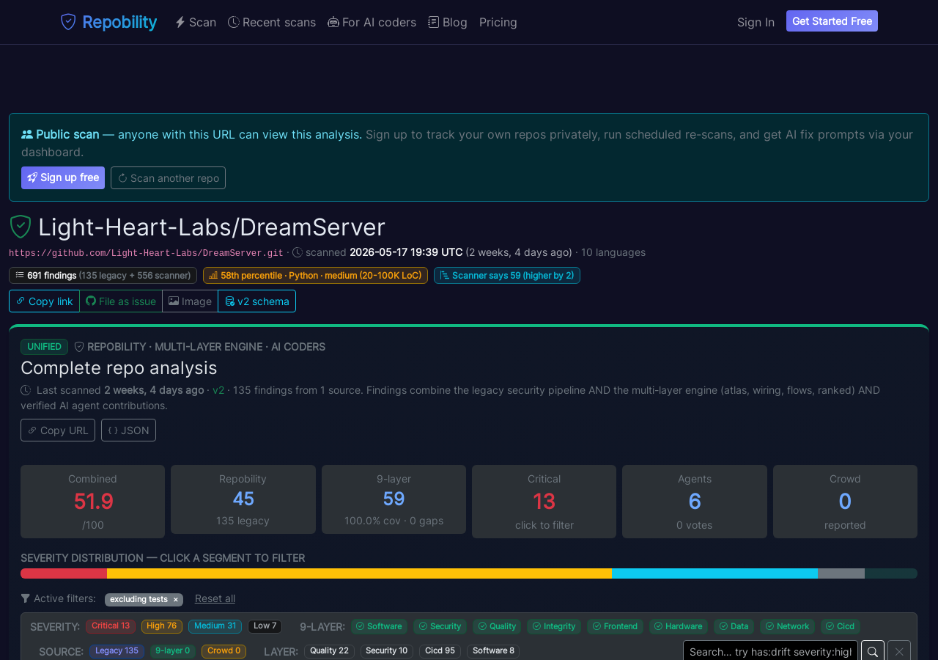Filter by Critical 13 card
Image resolution: width=938 pixels, height=660 pixels.
coord(544,502)
